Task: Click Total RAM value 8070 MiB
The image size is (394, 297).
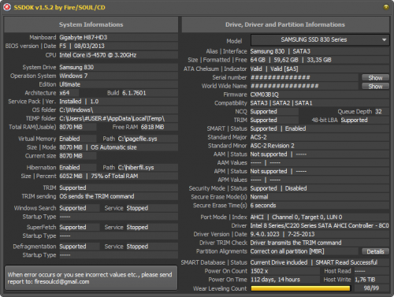Action: coord(71,127)
